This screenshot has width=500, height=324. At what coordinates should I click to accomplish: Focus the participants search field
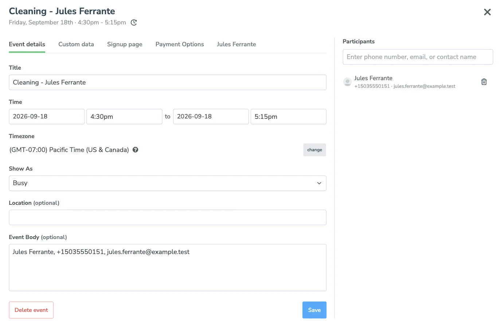point(418,57)
